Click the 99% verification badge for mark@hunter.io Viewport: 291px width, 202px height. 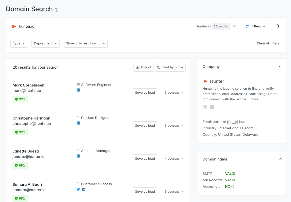20,99
